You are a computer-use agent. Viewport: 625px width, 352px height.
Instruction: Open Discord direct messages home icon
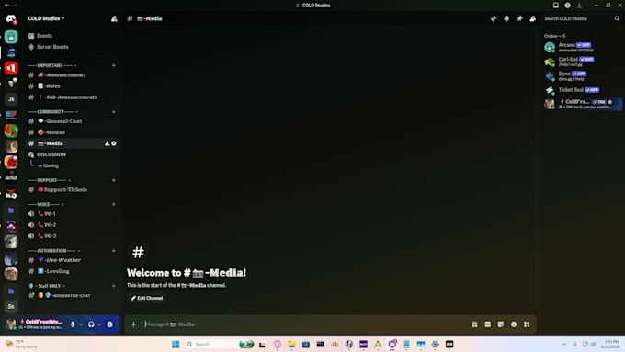click(x=11, y=18)
